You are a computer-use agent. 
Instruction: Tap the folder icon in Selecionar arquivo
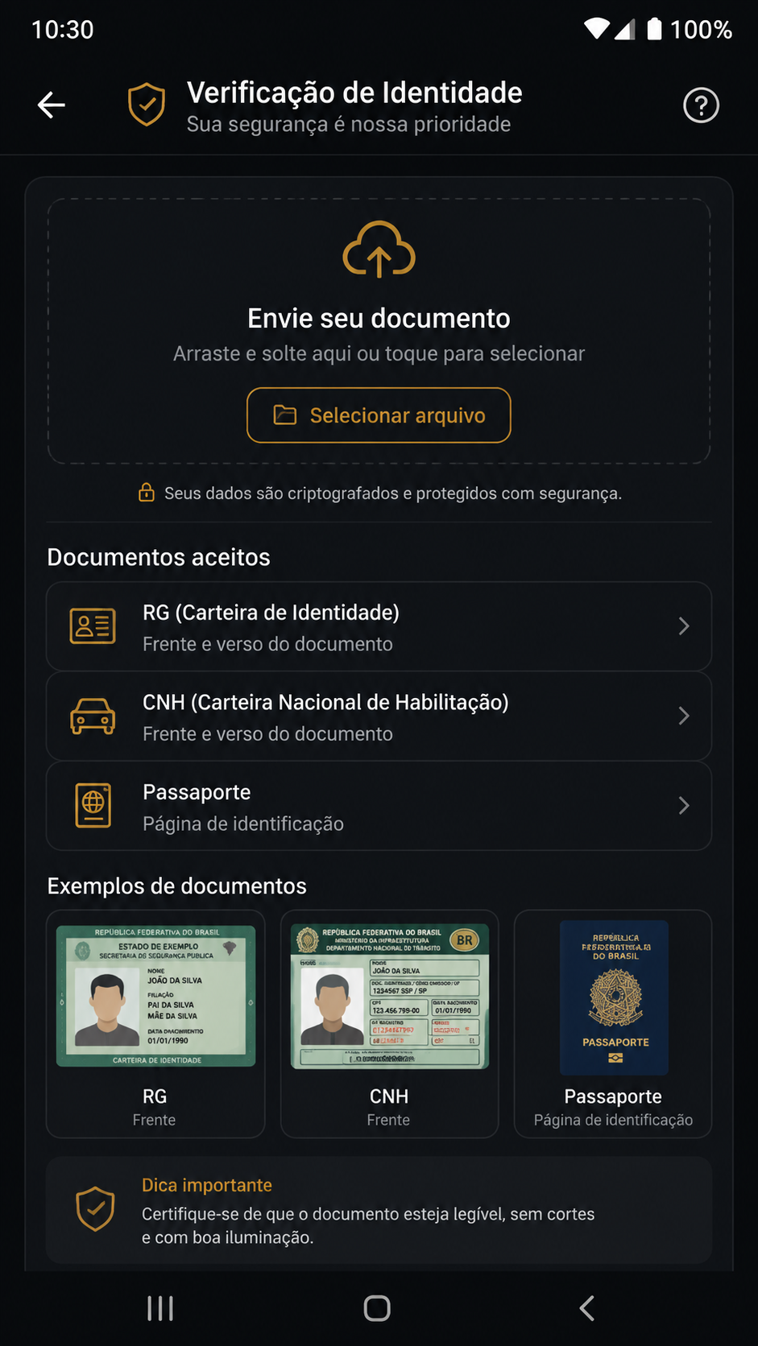click(285, 415)
